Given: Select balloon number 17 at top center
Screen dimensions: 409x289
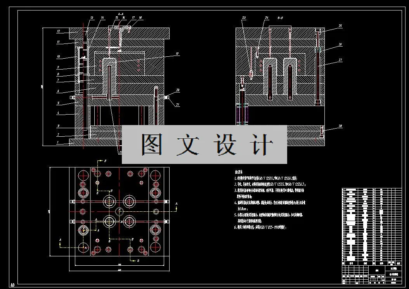Looking at the screenshot, I should (133, 17).
